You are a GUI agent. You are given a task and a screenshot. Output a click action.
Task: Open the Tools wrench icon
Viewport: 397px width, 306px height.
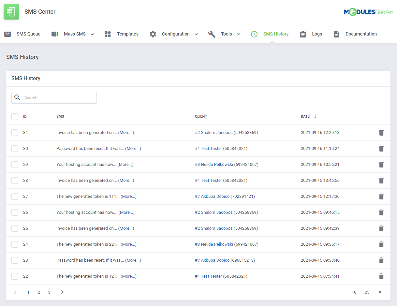pyautogui.click(x=212, y=34)
